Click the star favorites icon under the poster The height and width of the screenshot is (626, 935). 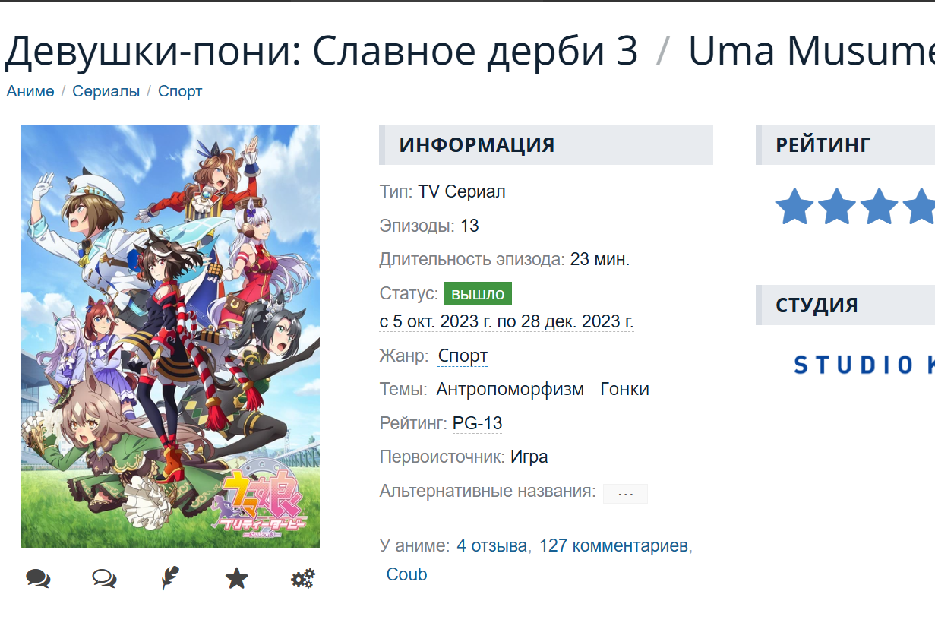tap(237, 579)
